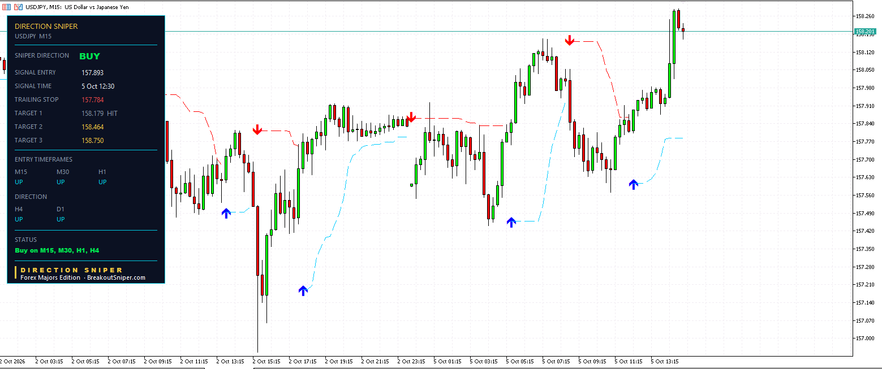Click the 'UP' status under H4
Screen dimensions: 882x369
(19, 219)
